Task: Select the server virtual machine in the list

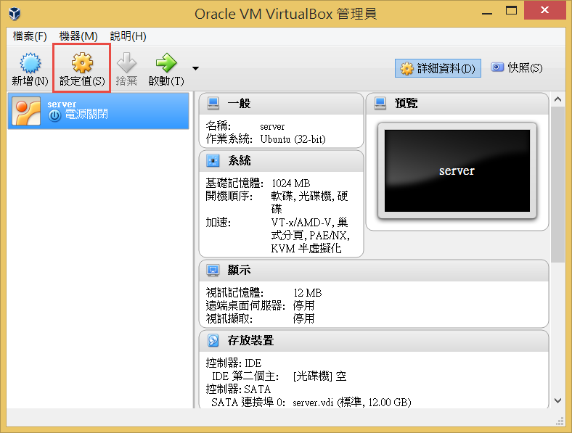Action: pos(99,111)
